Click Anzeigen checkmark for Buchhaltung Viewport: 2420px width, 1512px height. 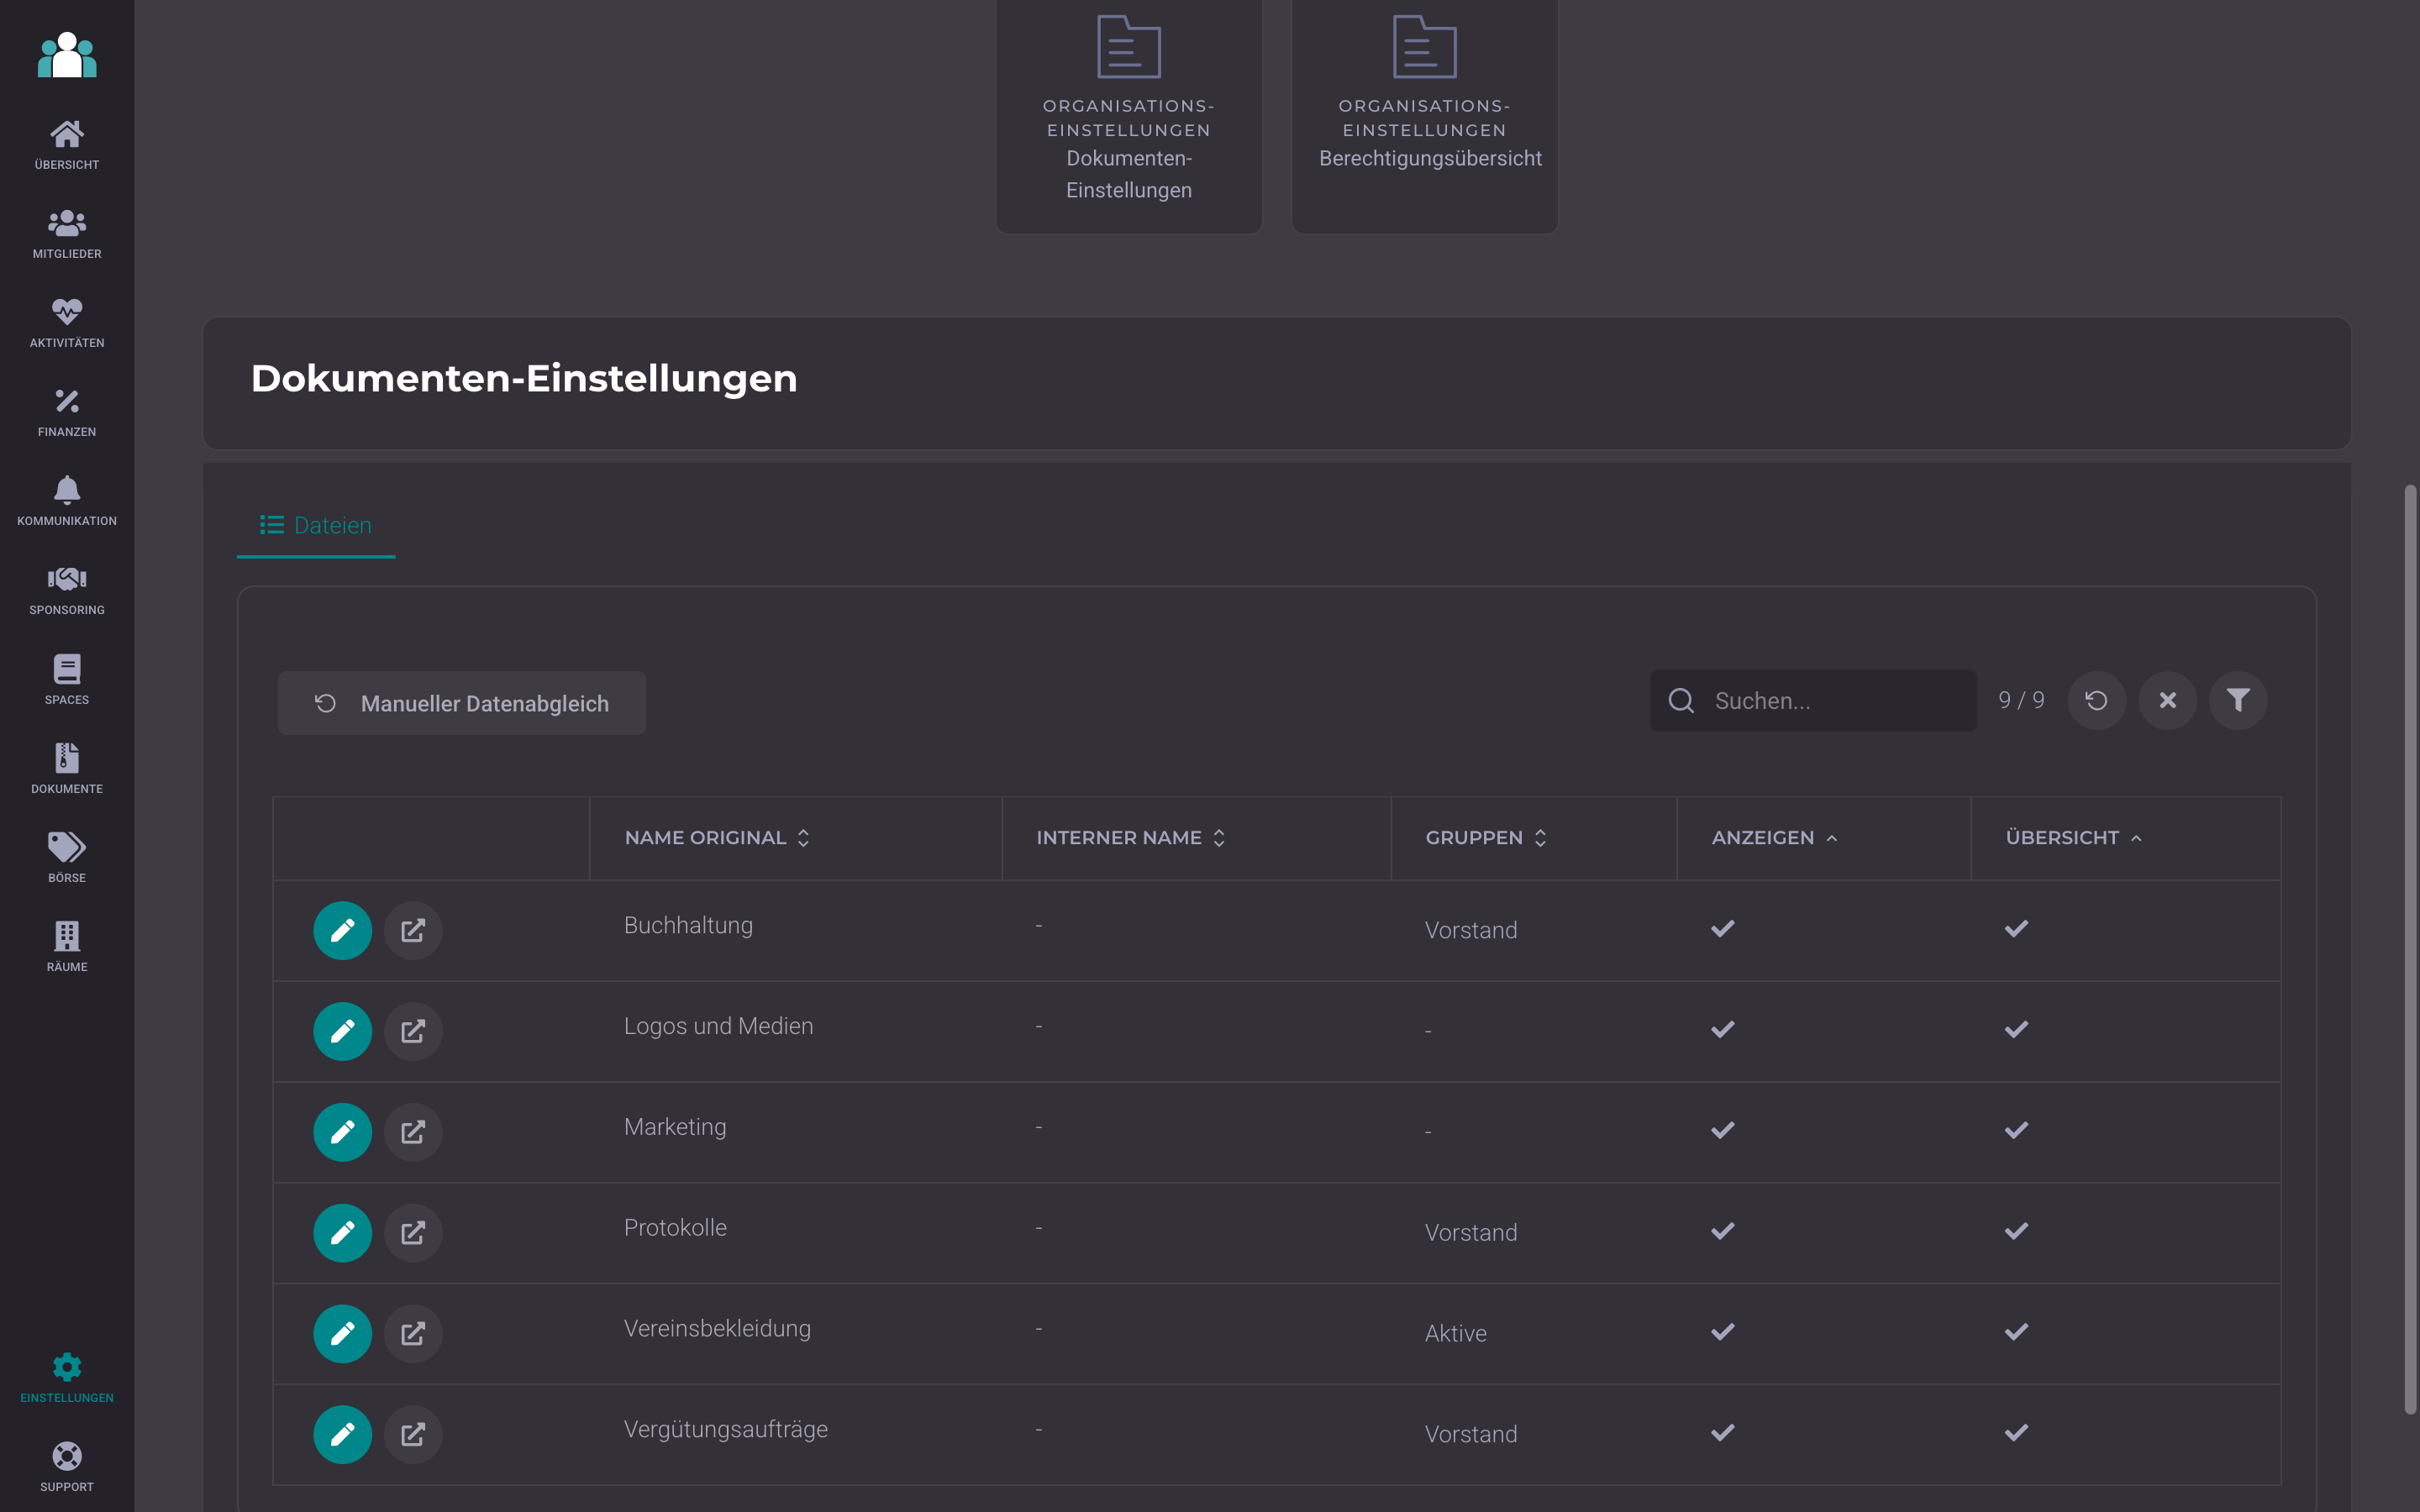[1723, 929]
